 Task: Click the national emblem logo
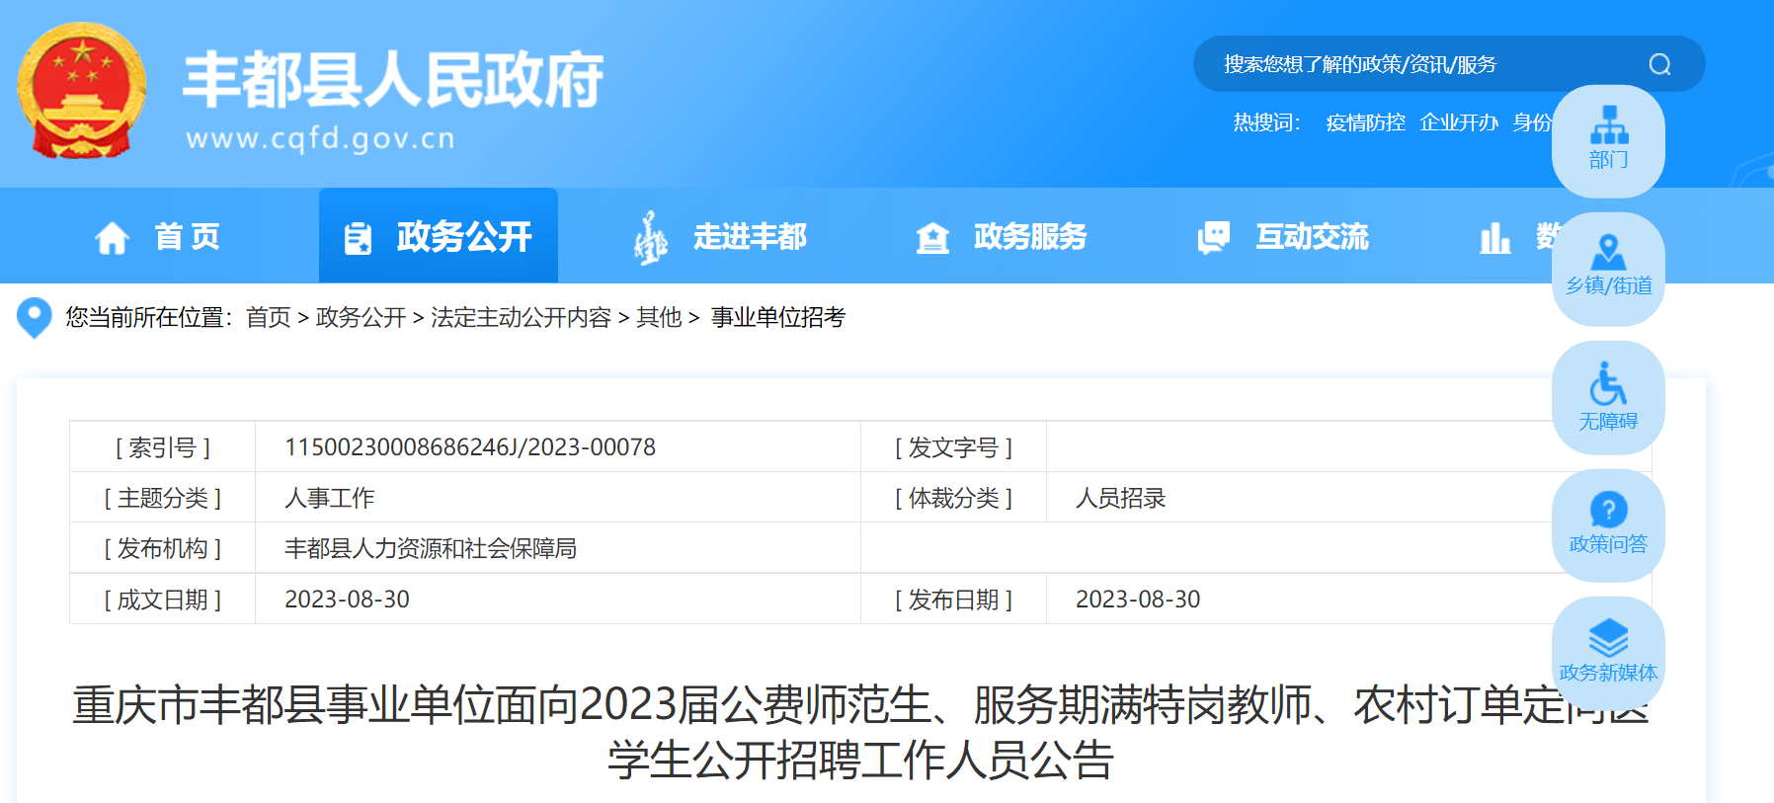pyautogui.click(x=82, y=91)
